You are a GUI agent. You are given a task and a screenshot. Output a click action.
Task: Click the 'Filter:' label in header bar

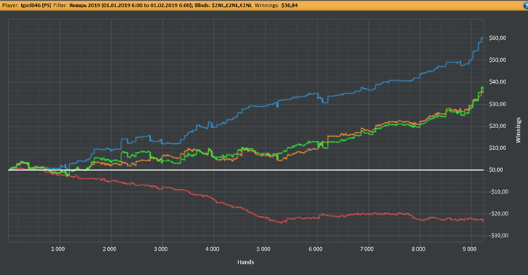60,5
